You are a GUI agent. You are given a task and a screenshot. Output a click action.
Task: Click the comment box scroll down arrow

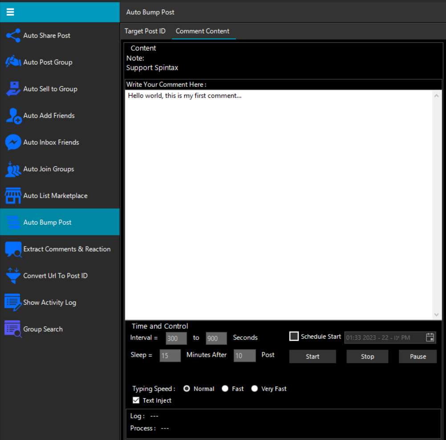coord(436,315)
